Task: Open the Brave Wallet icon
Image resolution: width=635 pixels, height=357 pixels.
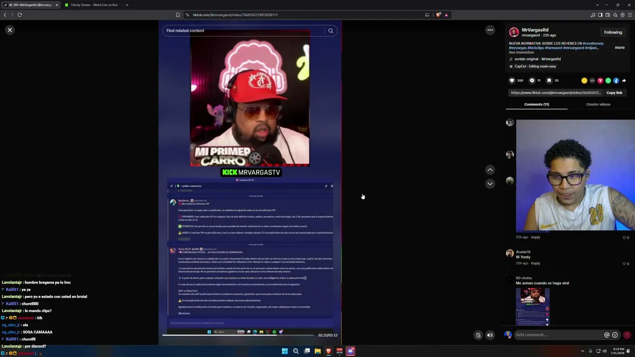Action: pyautogui.click(x=608, y=15)
